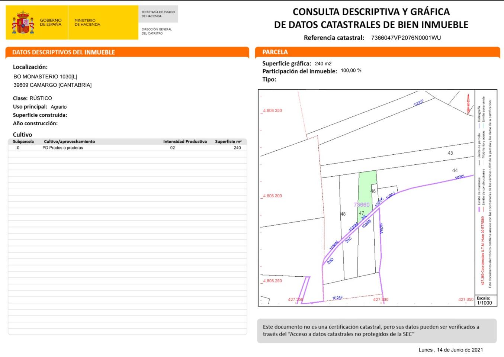Click map coordinate label '4.806.350'

click(x=272, y=110)
